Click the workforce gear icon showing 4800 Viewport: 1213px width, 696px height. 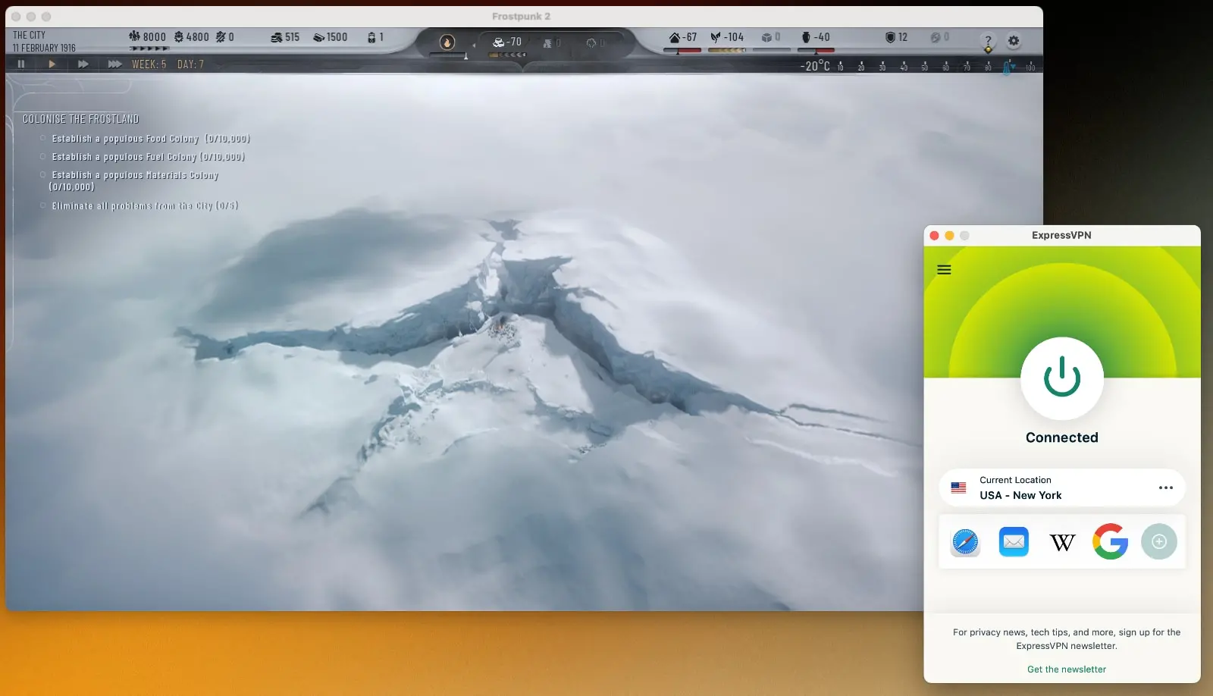pos(179,36)
